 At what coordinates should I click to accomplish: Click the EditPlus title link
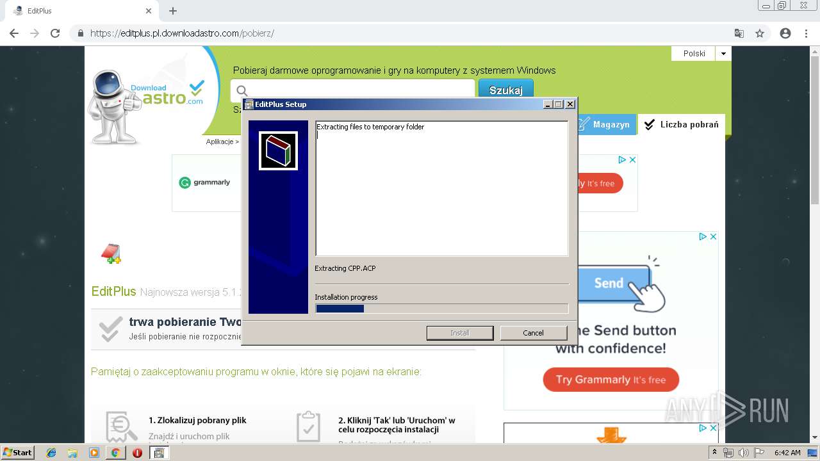point(113,292)
